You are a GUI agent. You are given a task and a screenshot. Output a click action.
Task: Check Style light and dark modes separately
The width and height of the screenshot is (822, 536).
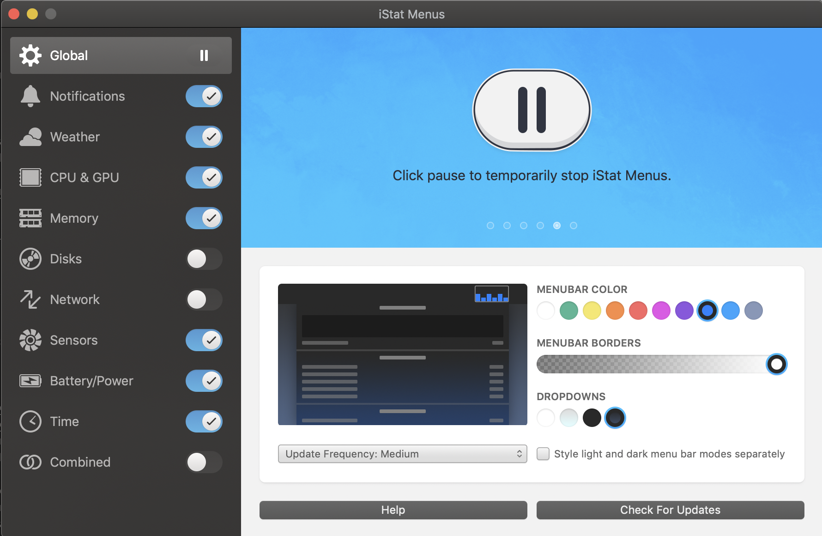tap(543, 454)
